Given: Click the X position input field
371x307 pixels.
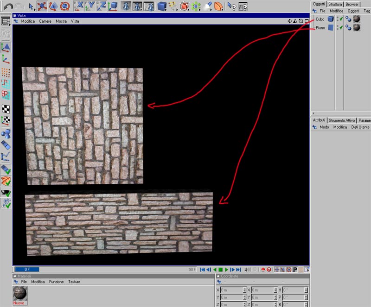Looking at the screenshot, I should pyautogui.click(x=233, y=290).
